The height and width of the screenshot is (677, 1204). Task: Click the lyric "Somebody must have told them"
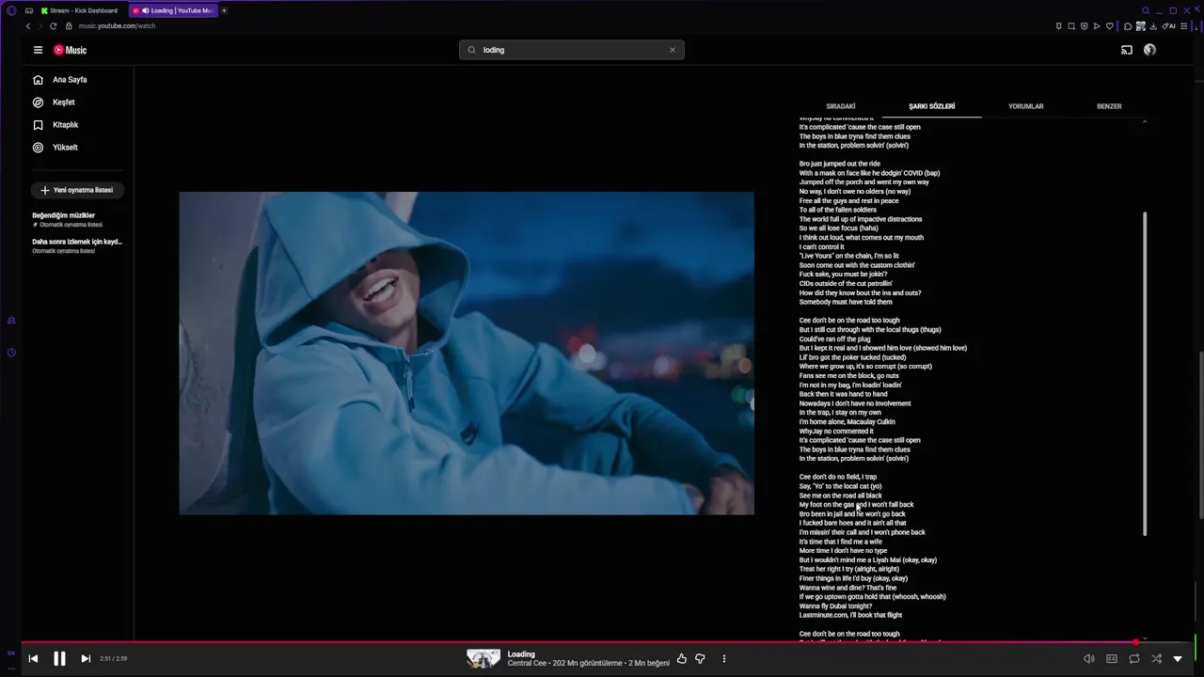tap(846, 302)
